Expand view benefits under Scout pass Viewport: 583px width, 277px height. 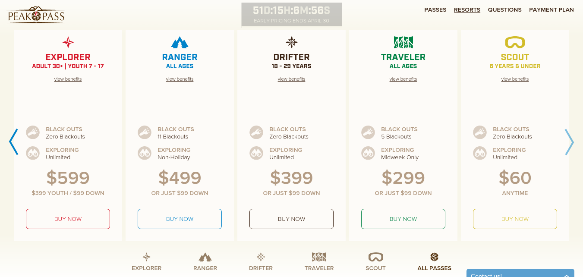point(515,79)
